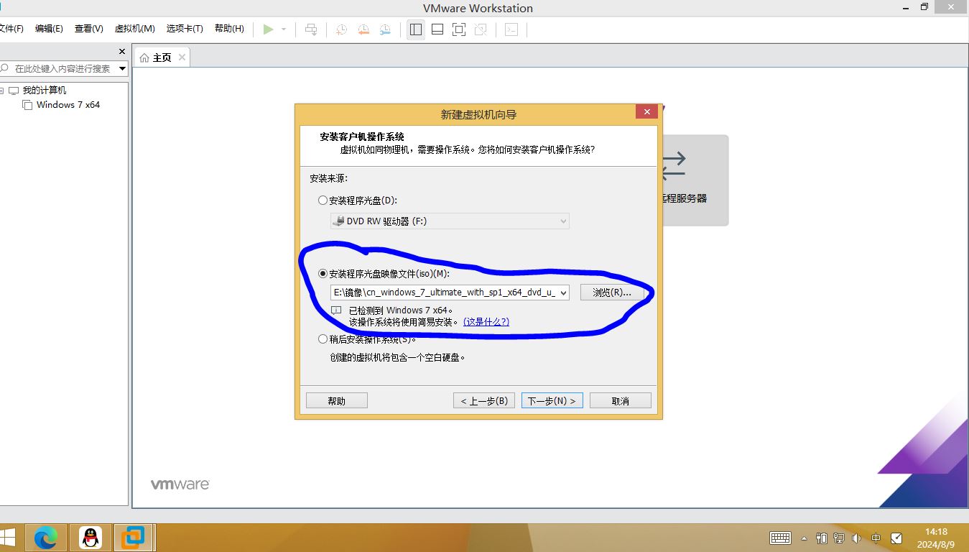Open the console view toolbar icon
Viewport: 969px width, 552px height.
coord(511,29)
